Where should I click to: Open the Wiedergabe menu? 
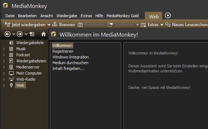click(67, 16)
